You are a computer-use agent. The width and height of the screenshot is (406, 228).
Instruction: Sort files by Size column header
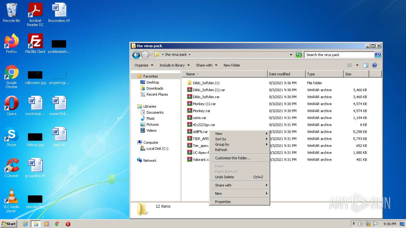coord(356,74)
